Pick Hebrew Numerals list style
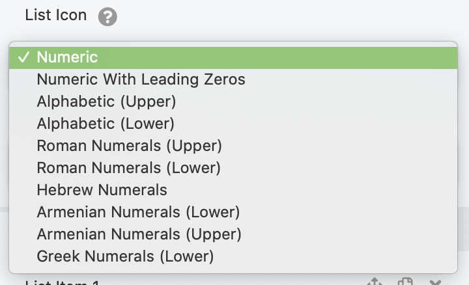The image size is (469, 285). pos(102,190)
